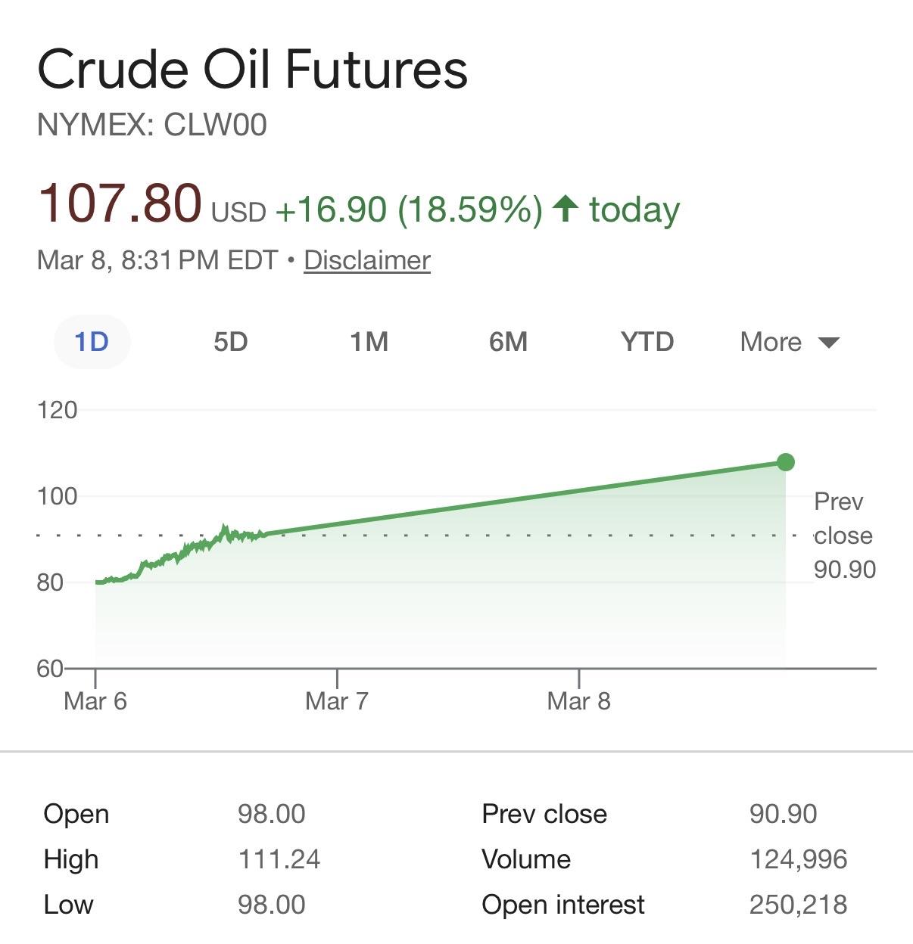The image size is (913, 944).
Task: Click the Volume value 124,996
Action: pyautogui.click(x=798, y=859)
